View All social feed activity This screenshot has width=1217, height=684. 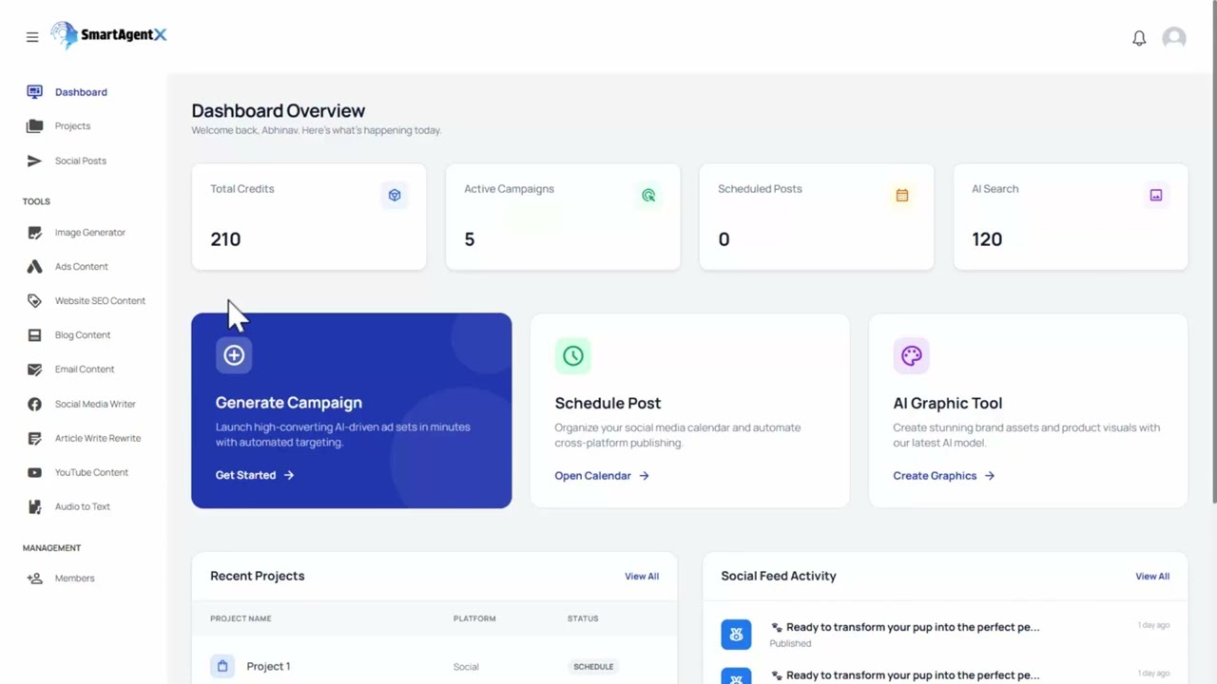pos(1152,576)
